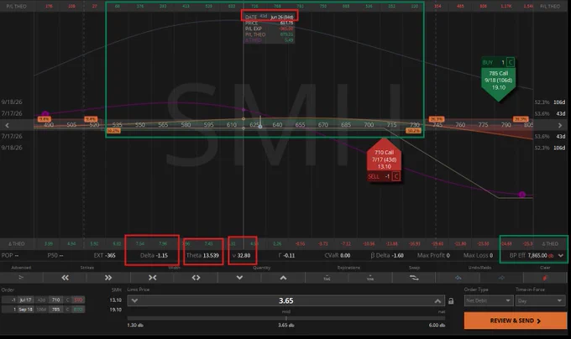The height and width of the screenshot is (339, 571).
Task: Click the 640 strike on the price axis
Action: pos(277,125)
